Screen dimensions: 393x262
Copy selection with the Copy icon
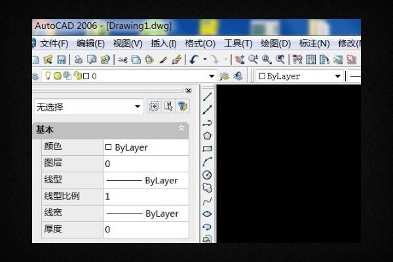[x=136, y=60]
